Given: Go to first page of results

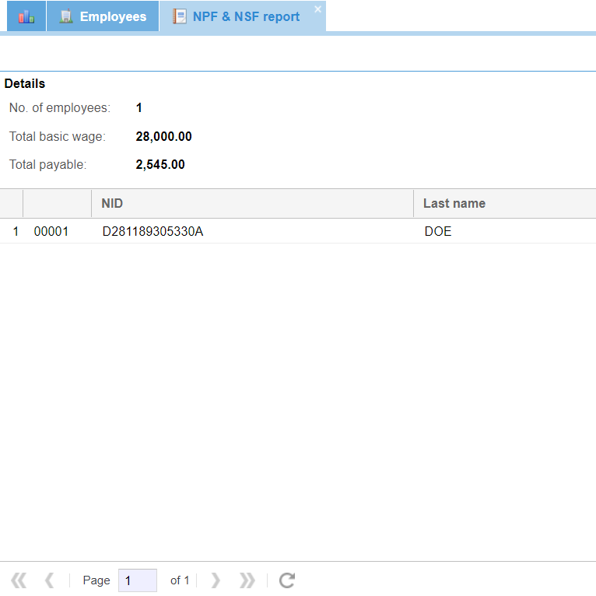Looking at the screenshot, I should tap(19, 580).
